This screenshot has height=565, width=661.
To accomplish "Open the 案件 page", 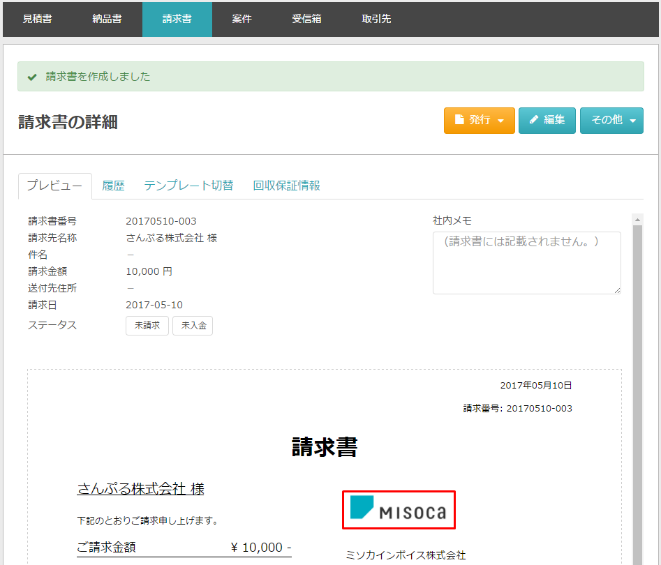I will (x=242, y=19).
